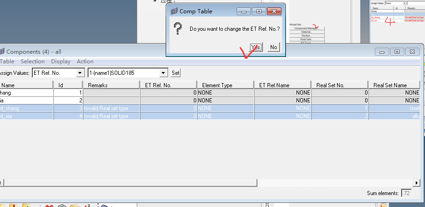Click the question mark icon in dialog
This screenshot has height=207, width=425.
[178, 29]
